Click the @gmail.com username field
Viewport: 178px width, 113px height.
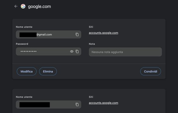48,35
